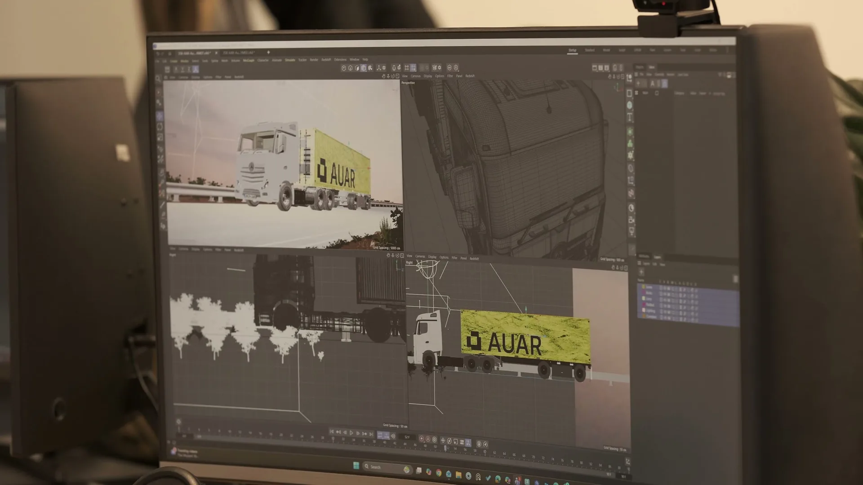Step to the next frame
This screenshot has width=863, height=485.
pos(358,433)
